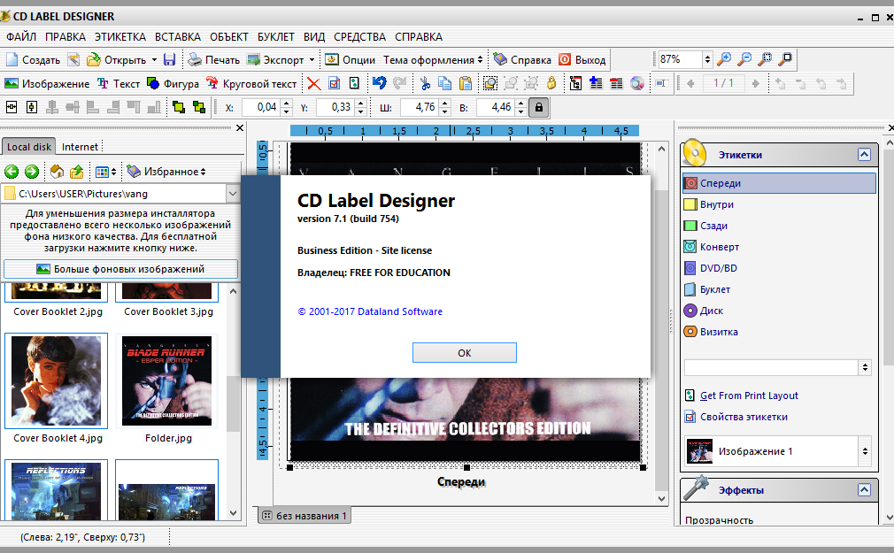The width and height of the screenshot is (894, 553).
Task: Click the yellow padlock lock-object icon
Action: (x=551, y=83)
